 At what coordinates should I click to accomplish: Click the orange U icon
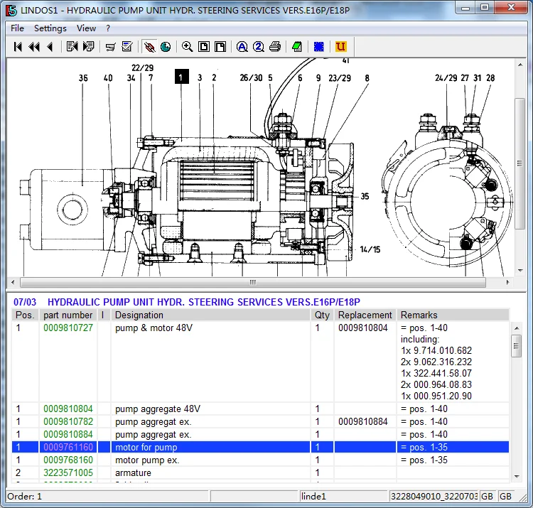341,47
